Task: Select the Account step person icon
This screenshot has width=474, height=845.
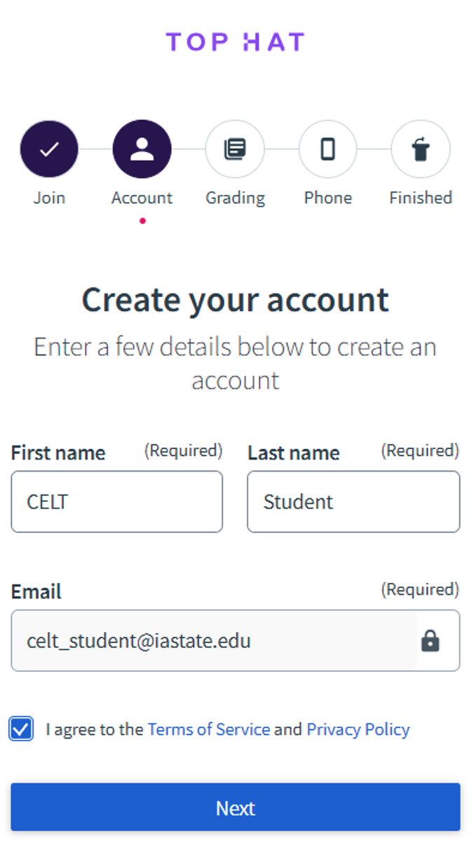Action: 142,148
